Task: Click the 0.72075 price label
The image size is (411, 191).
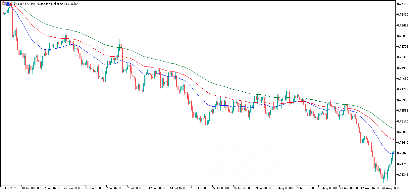Action: tap(403, 153)
